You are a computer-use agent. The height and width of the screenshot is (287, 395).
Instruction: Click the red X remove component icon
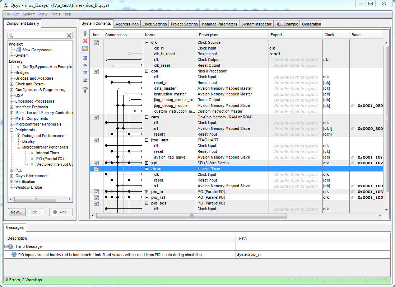tap(85, 41)
